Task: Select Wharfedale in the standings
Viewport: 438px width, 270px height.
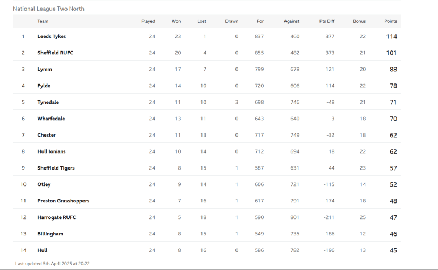Action: [x=51, y=119]
